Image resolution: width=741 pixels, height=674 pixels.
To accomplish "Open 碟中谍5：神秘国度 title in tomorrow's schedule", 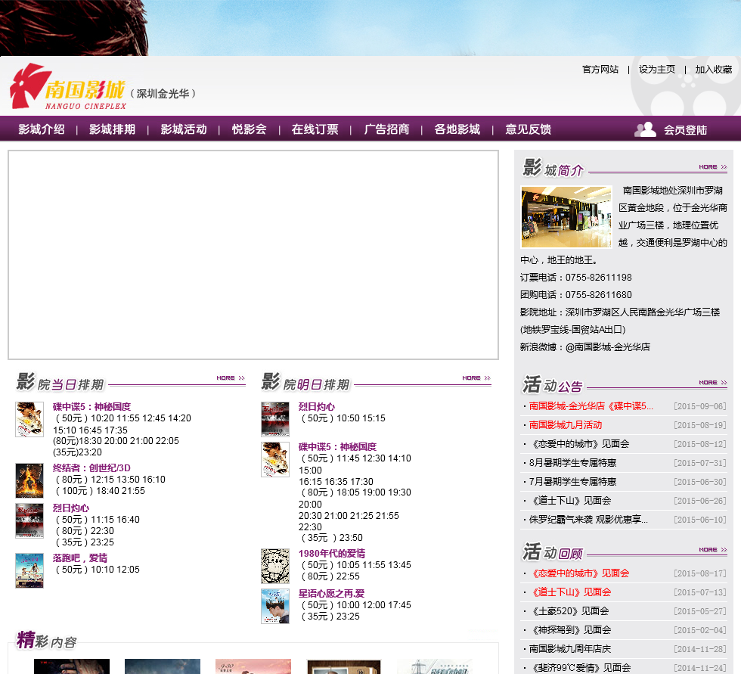I will pos(337,446).
